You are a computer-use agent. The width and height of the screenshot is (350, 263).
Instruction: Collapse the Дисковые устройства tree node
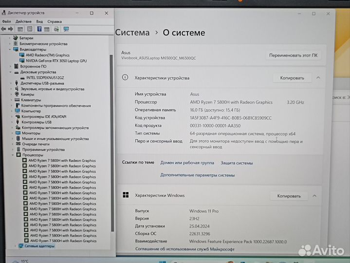[x=11, y=72]
